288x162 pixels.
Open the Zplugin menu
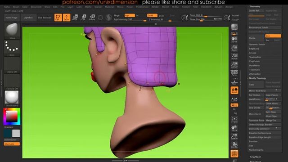(x=218, y=7)
